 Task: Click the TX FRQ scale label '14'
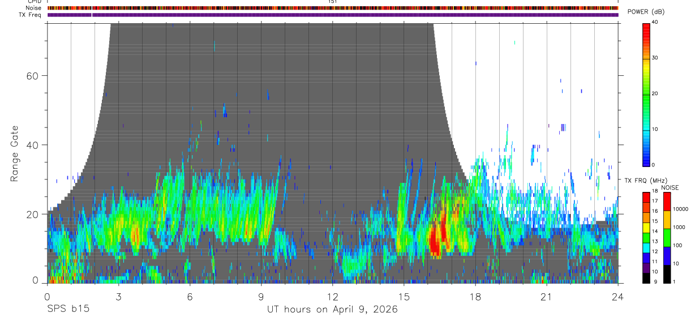point(655,232)
